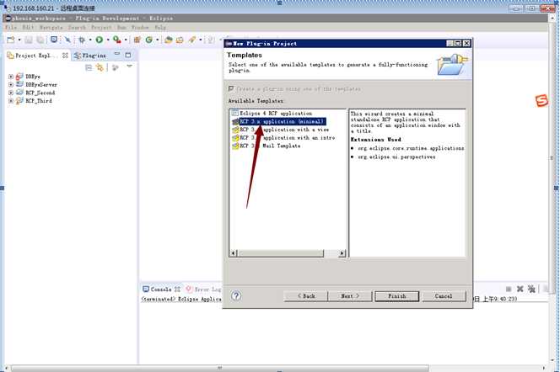Viewport: 560px width, 372px height.
Task: Click the Debug bug toolbar icon
Action: click(82, 40)
